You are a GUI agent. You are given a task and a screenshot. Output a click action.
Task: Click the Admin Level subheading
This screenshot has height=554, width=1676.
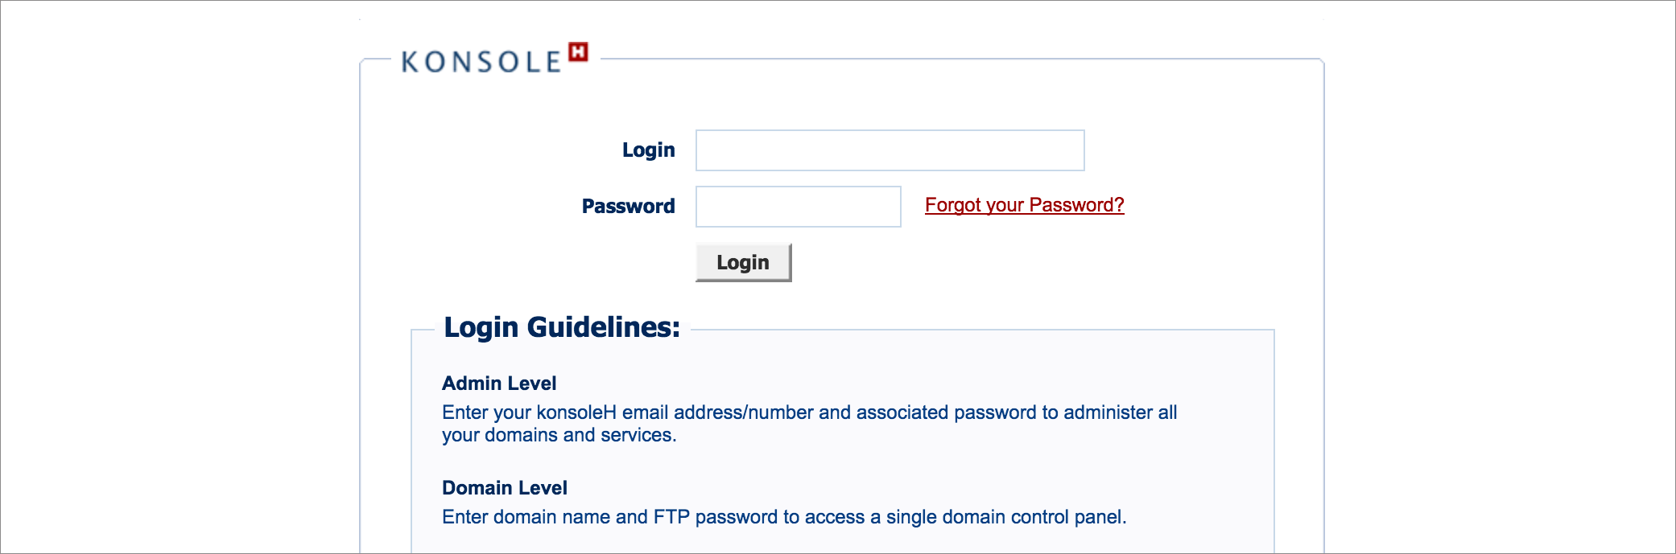click(x=499, y=384)
